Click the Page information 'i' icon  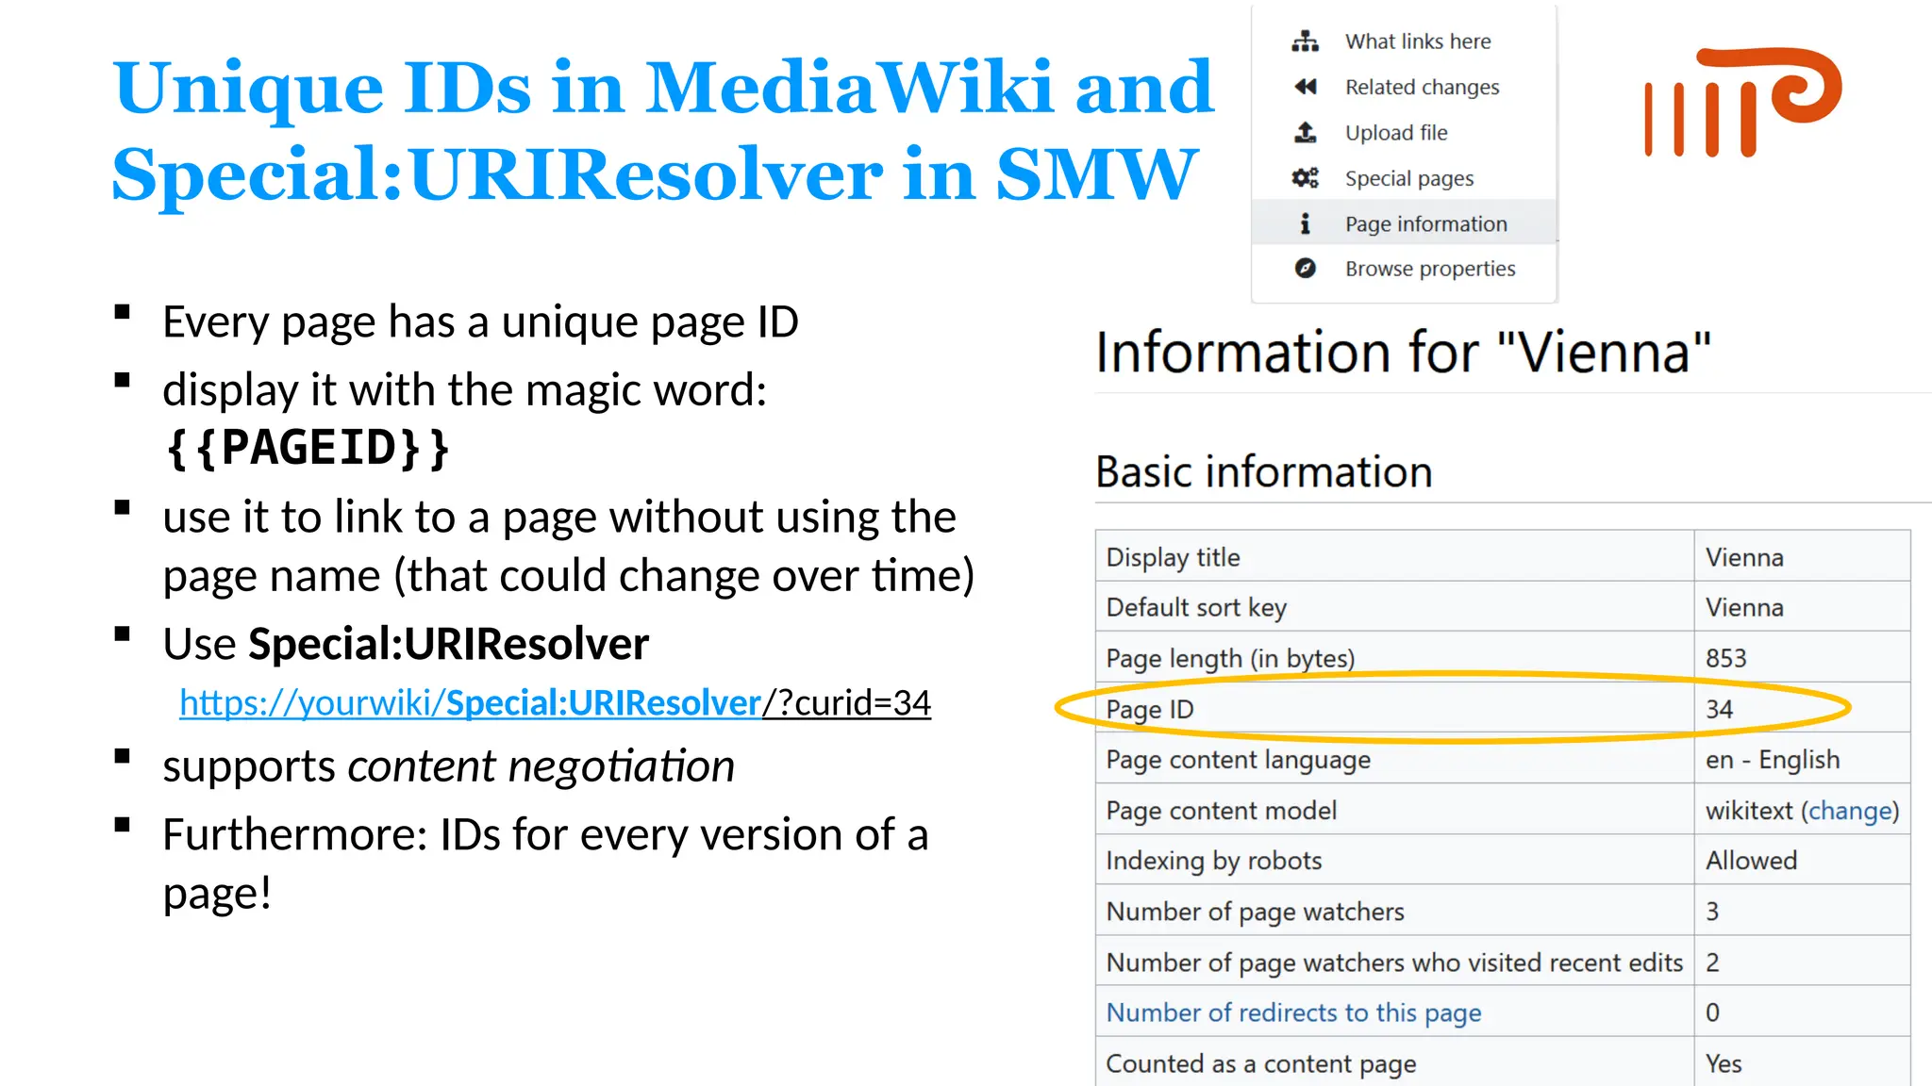[1306, 223]
